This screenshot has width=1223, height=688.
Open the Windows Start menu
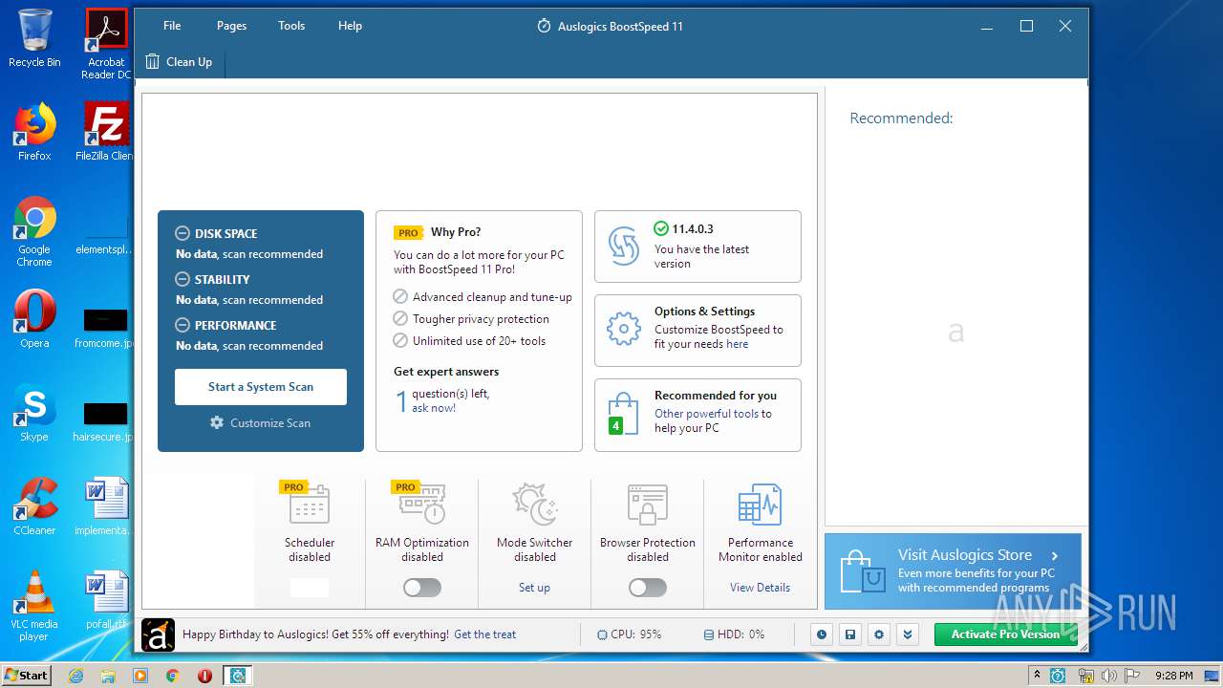(26, 675)
